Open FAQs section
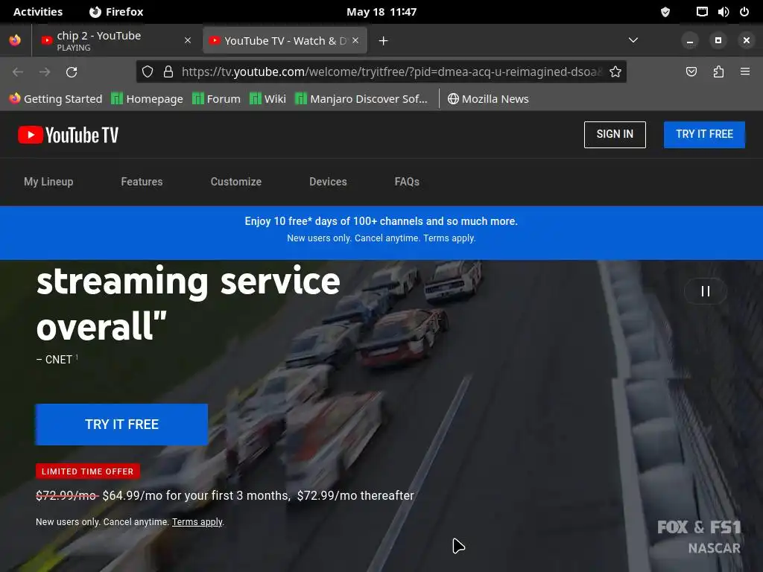 tap(407, 182)
